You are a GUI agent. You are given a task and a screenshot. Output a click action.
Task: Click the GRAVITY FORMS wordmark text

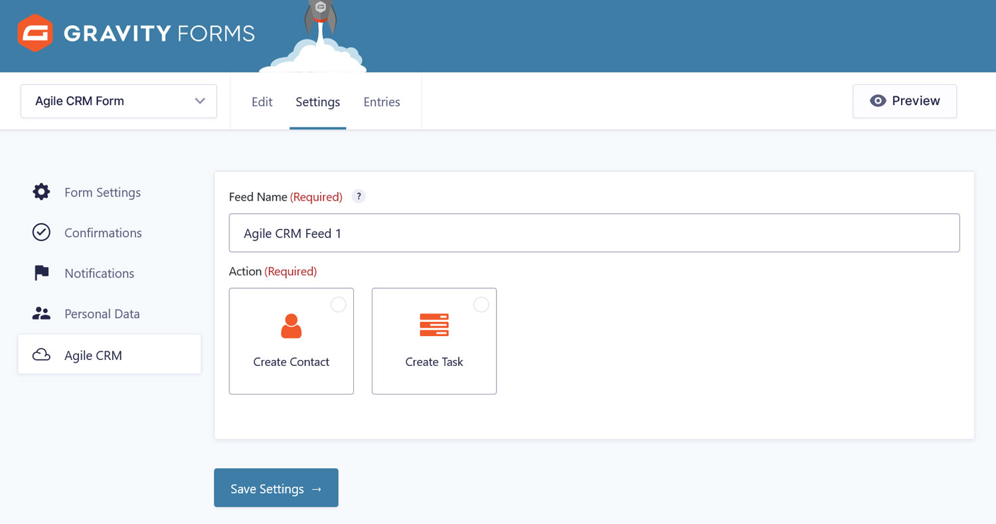coord(159,33)
